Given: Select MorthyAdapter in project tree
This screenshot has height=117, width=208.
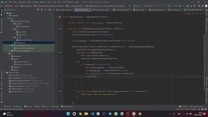Looking at the screenshot, I should (23, 27).
